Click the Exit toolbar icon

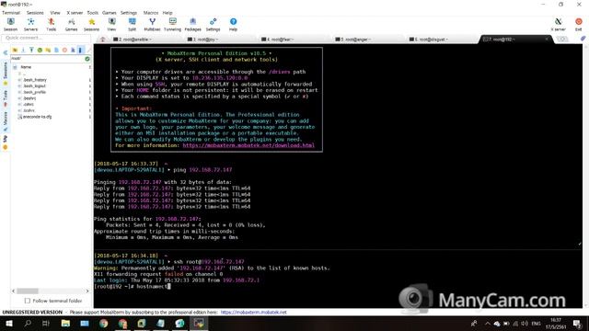coord(579,25)
